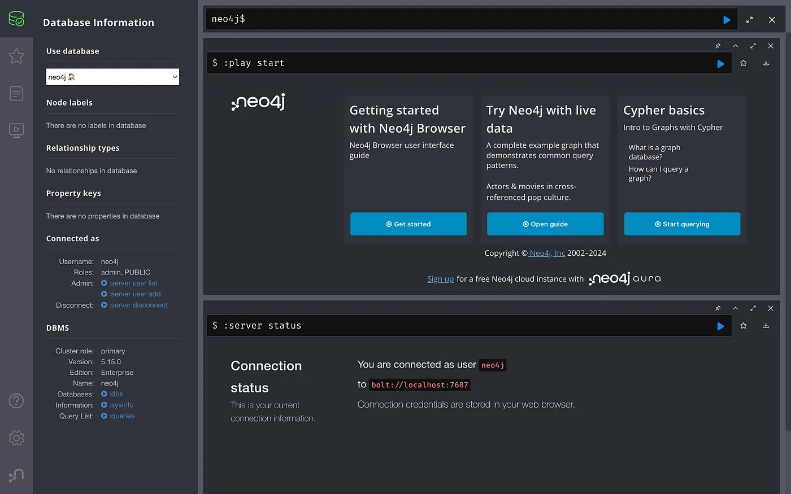Download the :play start frame result
Image resolution: width=791 pixels, height=494 pixels.
coord(766,63)
